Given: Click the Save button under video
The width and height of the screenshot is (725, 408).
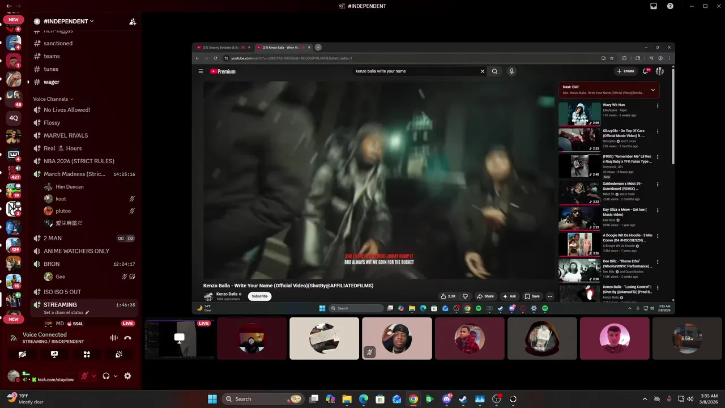Looking at the screenshot, I should [x=532, y=296].
